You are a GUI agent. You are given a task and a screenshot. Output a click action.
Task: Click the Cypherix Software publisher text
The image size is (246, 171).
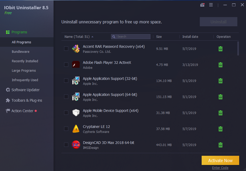coord(96,132)
